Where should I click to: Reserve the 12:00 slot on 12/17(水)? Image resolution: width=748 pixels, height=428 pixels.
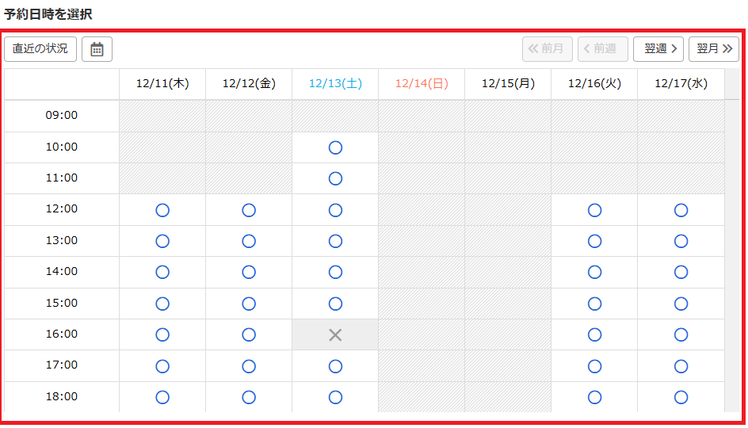pyautogui.click(x=681, y=210)
